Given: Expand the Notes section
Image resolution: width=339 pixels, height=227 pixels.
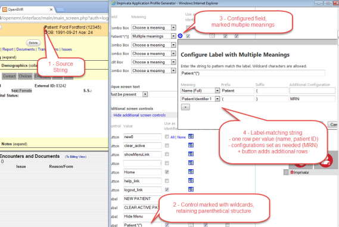Looking at the screenshot, I should (20, 144).
